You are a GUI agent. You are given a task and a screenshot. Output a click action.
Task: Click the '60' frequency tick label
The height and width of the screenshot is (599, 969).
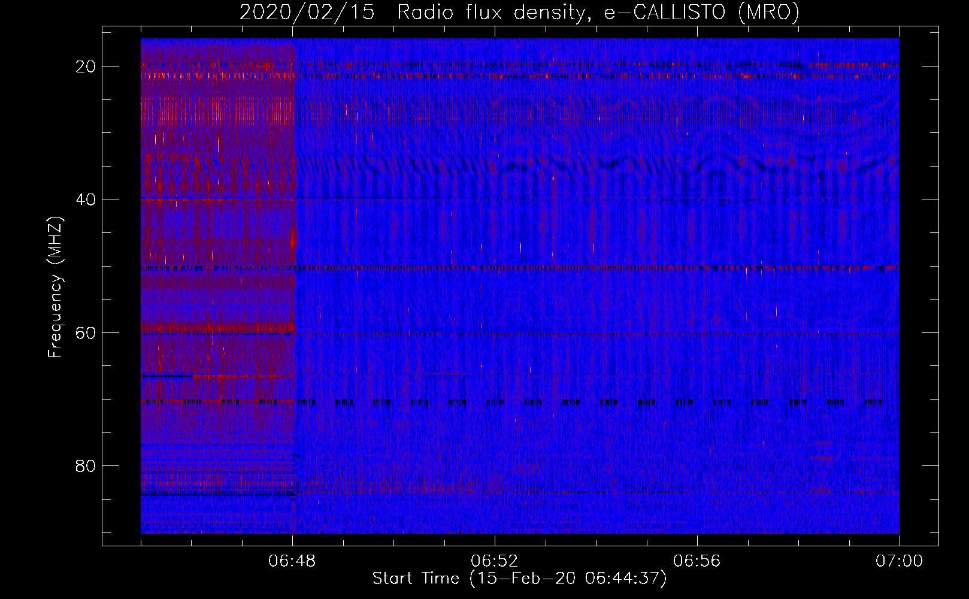coord(86,332)
